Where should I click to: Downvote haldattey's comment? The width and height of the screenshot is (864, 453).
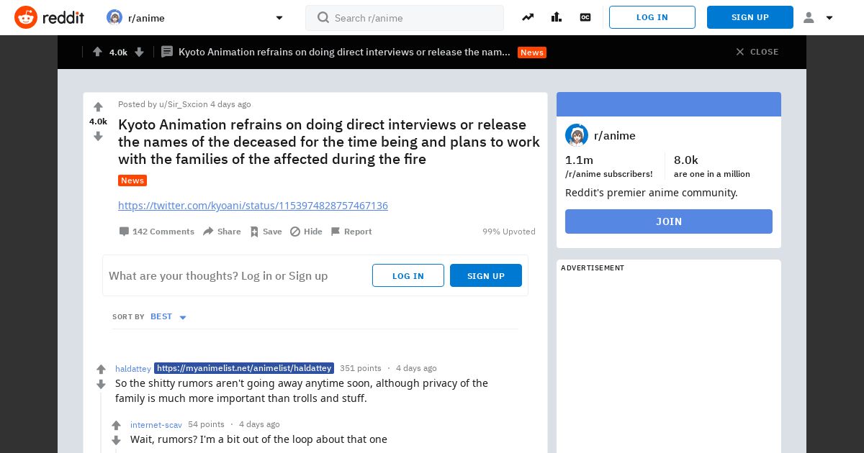pyautogui.click(x=101, y=385)
